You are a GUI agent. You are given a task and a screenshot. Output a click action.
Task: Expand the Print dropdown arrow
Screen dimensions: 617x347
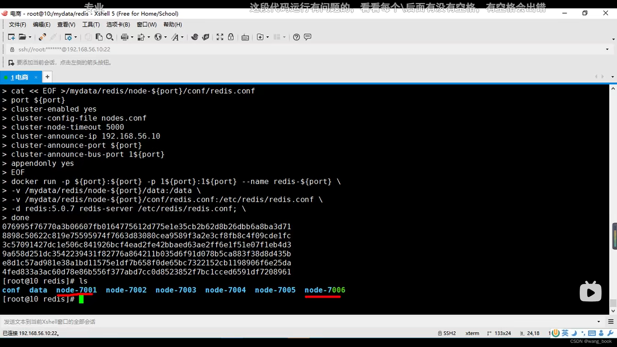(x=132, y=37)
